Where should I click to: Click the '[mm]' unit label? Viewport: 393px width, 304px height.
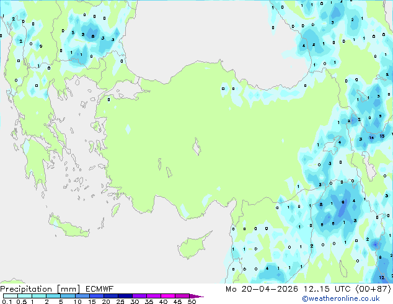click(x=68, y=289)
